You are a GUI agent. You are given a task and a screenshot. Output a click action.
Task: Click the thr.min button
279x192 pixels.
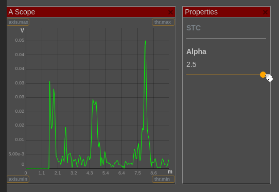(x=163, y=179)
